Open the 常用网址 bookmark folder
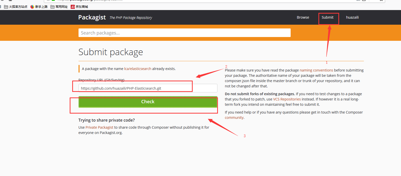This screenshot has width=401, height=176. 59,7
